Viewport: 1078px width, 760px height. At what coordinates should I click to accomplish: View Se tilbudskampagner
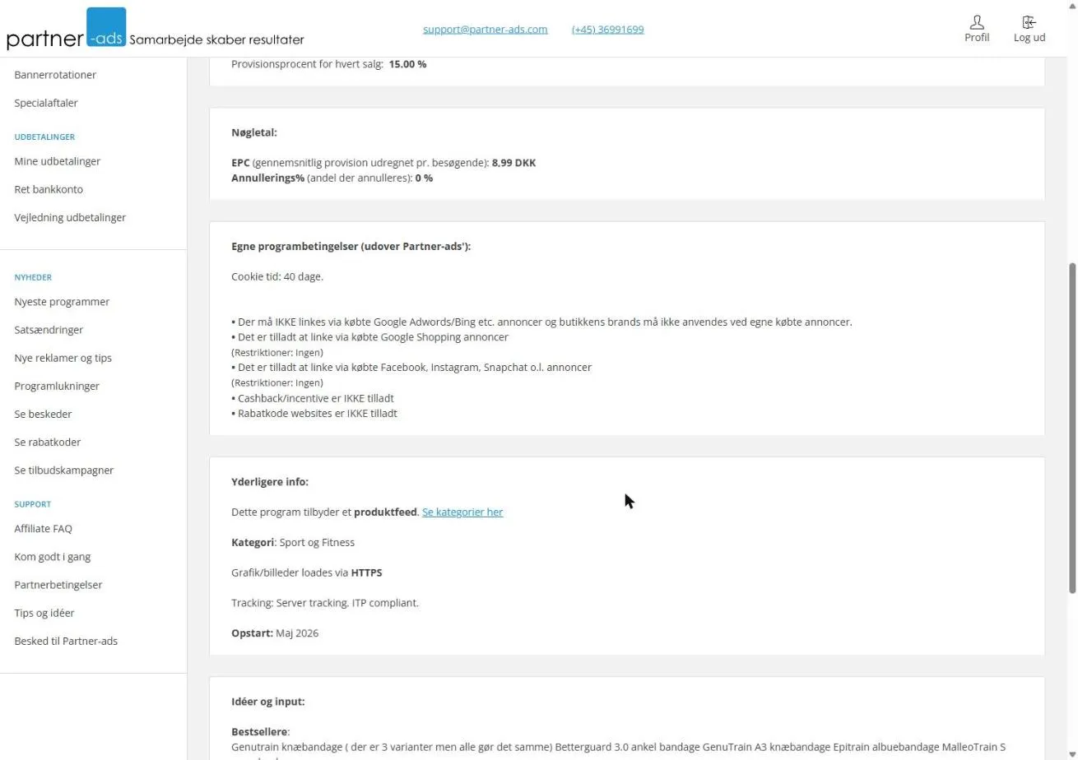pos(64,470)
